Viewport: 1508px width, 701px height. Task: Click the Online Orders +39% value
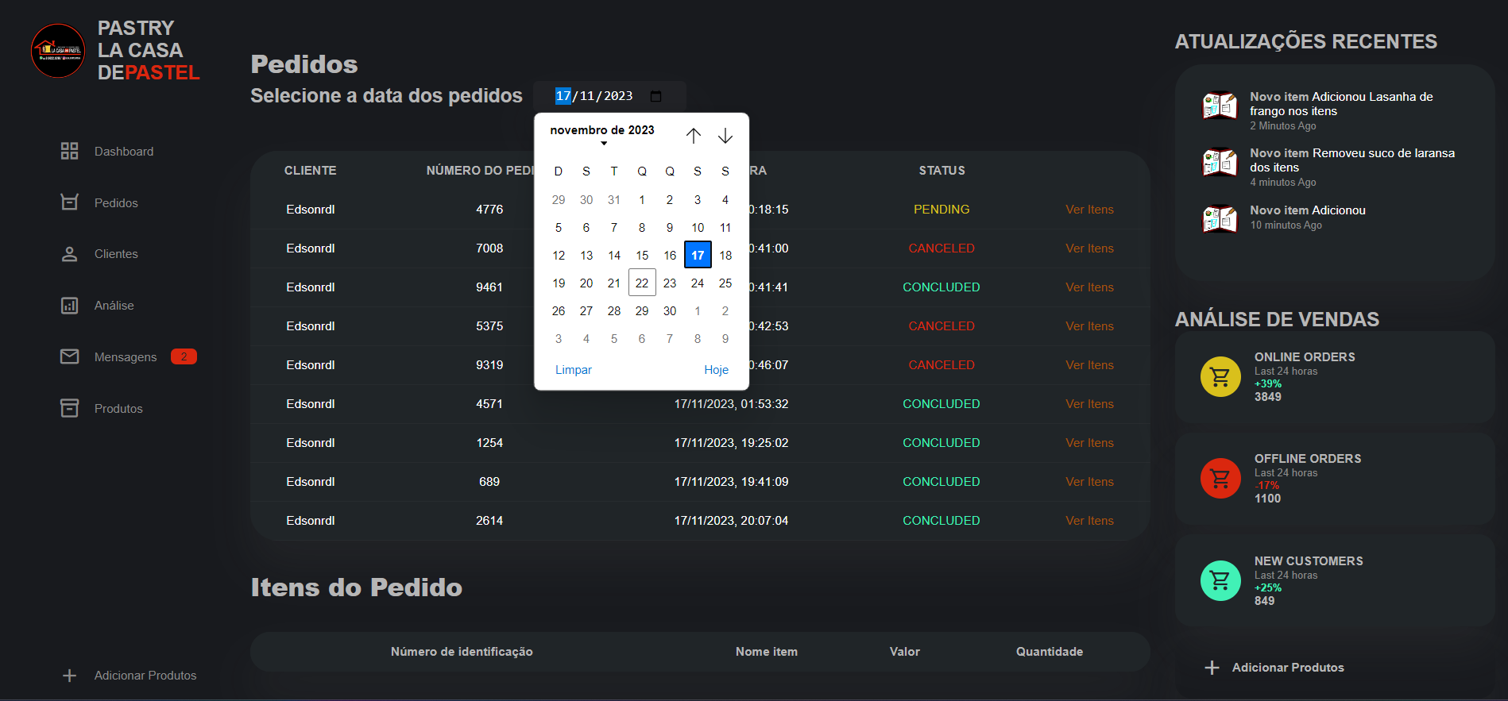(x=1268, y=384)
